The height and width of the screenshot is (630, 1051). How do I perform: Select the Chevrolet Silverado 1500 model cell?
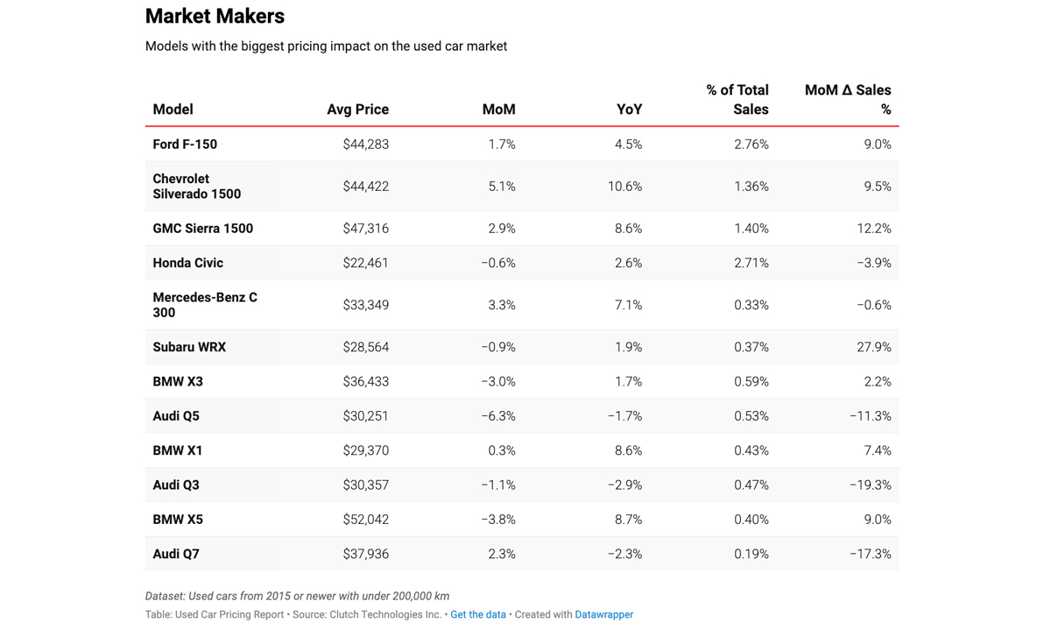196,187
